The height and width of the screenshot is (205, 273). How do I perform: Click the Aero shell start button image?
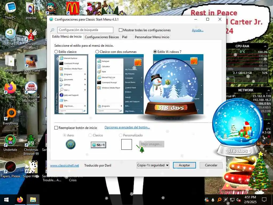[70, 144]
